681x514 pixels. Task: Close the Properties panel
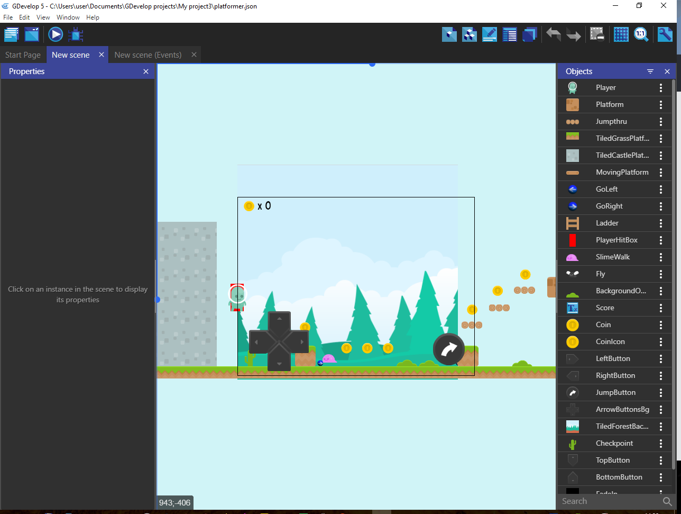146,71
